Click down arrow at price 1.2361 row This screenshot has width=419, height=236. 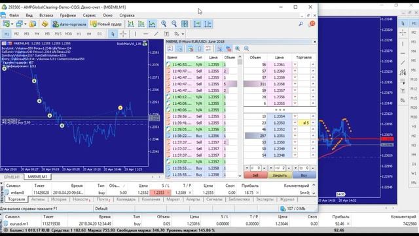pos(295,64)
